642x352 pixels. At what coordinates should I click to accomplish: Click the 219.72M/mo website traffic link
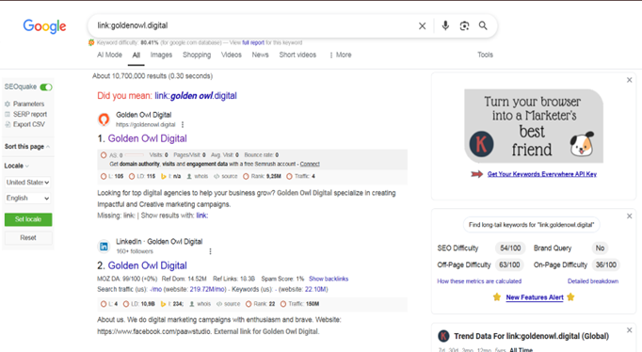coord(208,289)
